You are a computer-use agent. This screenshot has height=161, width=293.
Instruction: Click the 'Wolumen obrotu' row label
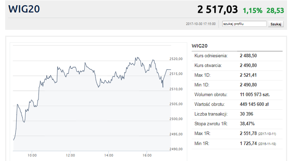click(211, 95)
